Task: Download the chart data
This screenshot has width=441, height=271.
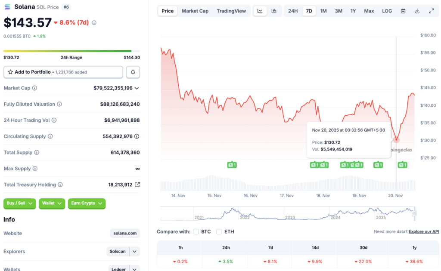Action: pyautogui.click(x=417, y=11)
